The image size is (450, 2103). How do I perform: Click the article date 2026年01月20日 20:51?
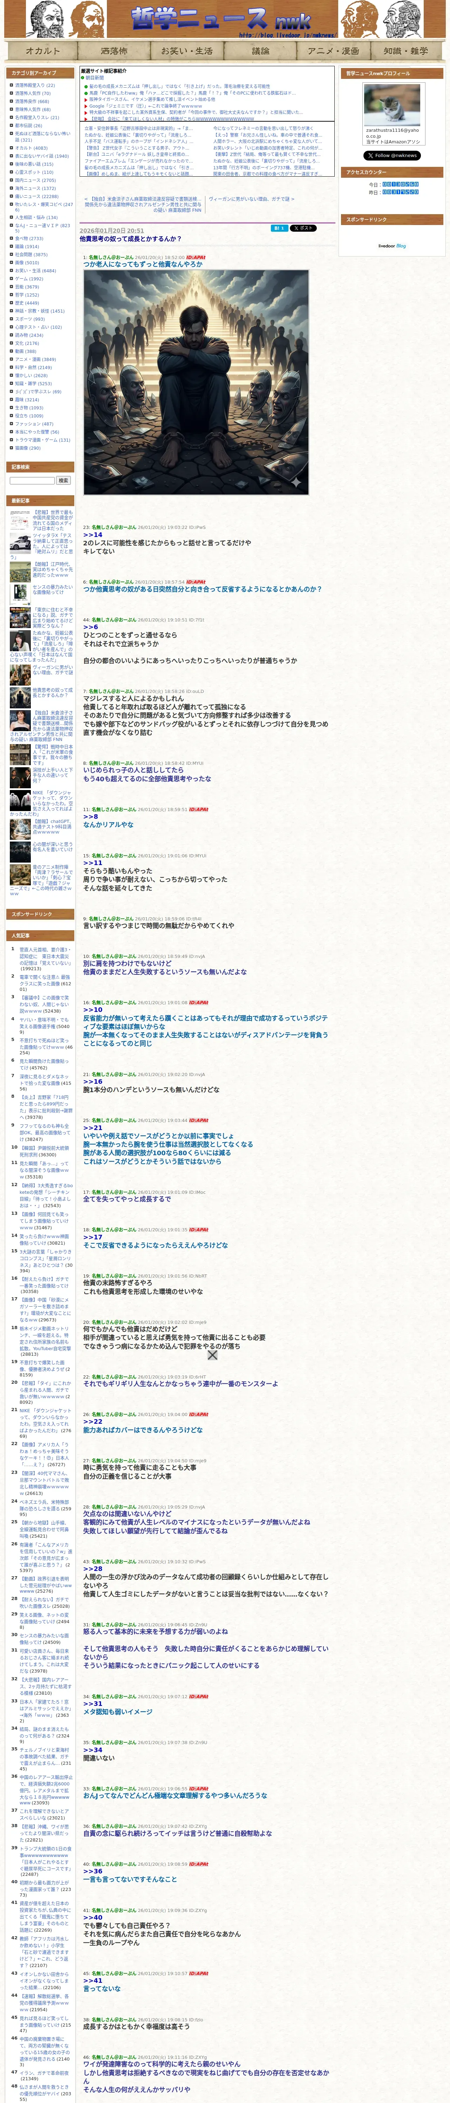click(111, 231)
